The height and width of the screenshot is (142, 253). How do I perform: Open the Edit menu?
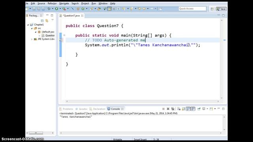pos(33,4)
